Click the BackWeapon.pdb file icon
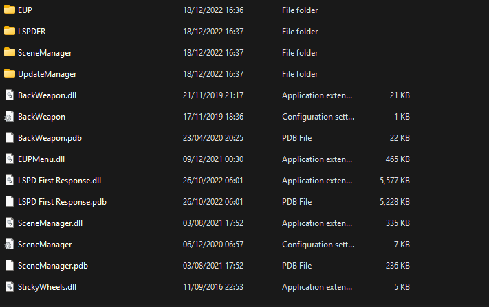This screenshot has width=489, height=307. [x=9, y=138]
